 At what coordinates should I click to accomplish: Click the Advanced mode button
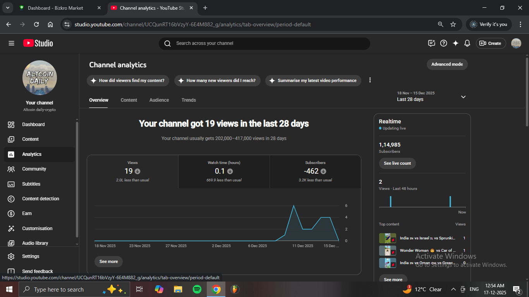(447, 64)
